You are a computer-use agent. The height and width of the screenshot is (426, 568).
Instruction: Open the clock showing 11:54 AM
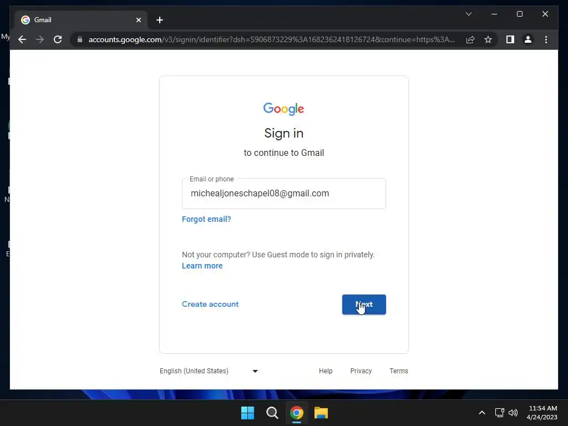542,413
